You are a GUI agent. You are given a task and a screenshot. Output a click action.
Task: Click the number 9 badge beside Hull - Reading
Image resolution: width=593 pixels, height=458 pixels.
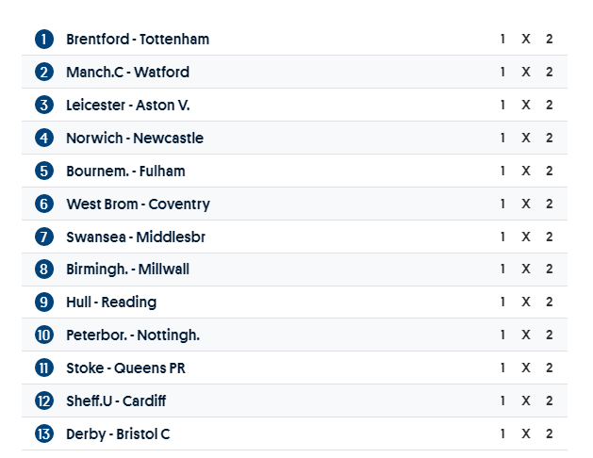point(44,303)
